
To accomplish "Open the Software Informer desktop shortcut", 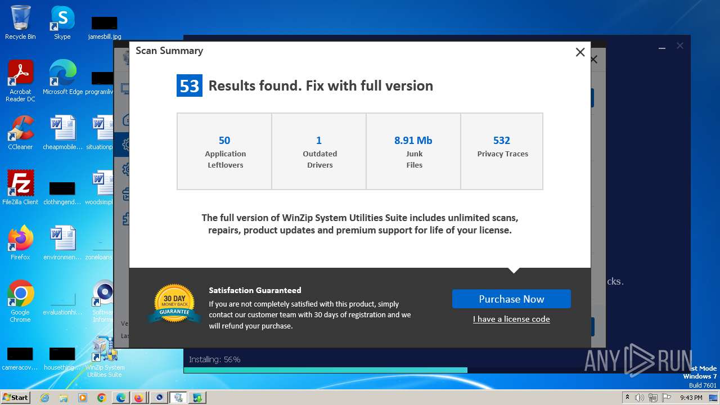I will pyautogui.click(x=103, y=301).
